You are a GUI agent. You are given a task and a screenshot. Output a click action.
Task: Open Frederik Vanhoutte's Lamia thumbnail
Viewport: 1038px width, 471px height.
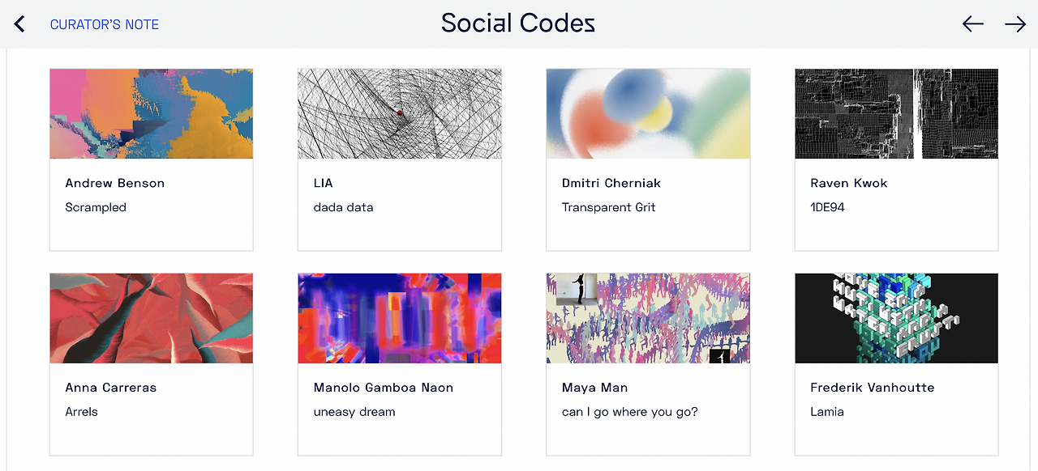(896, 318)
